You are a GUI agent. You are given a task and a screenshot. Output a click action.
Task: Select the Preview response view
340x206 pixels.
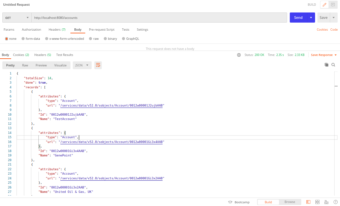pos(41,65)
